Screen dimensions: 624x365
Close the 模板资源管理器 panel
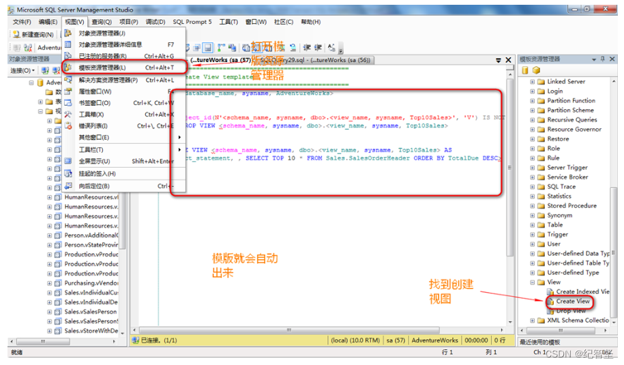[612, 59]
